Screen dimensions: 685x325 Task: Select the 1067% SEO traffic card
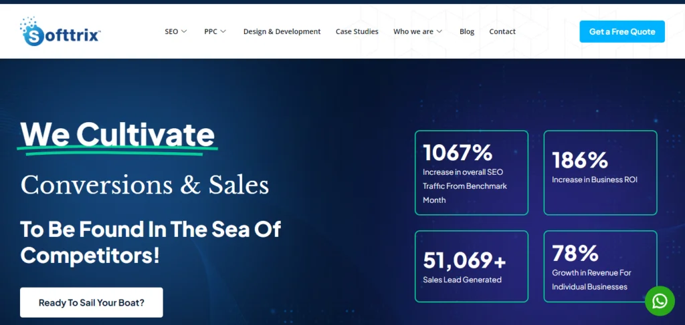coord(471,173)
